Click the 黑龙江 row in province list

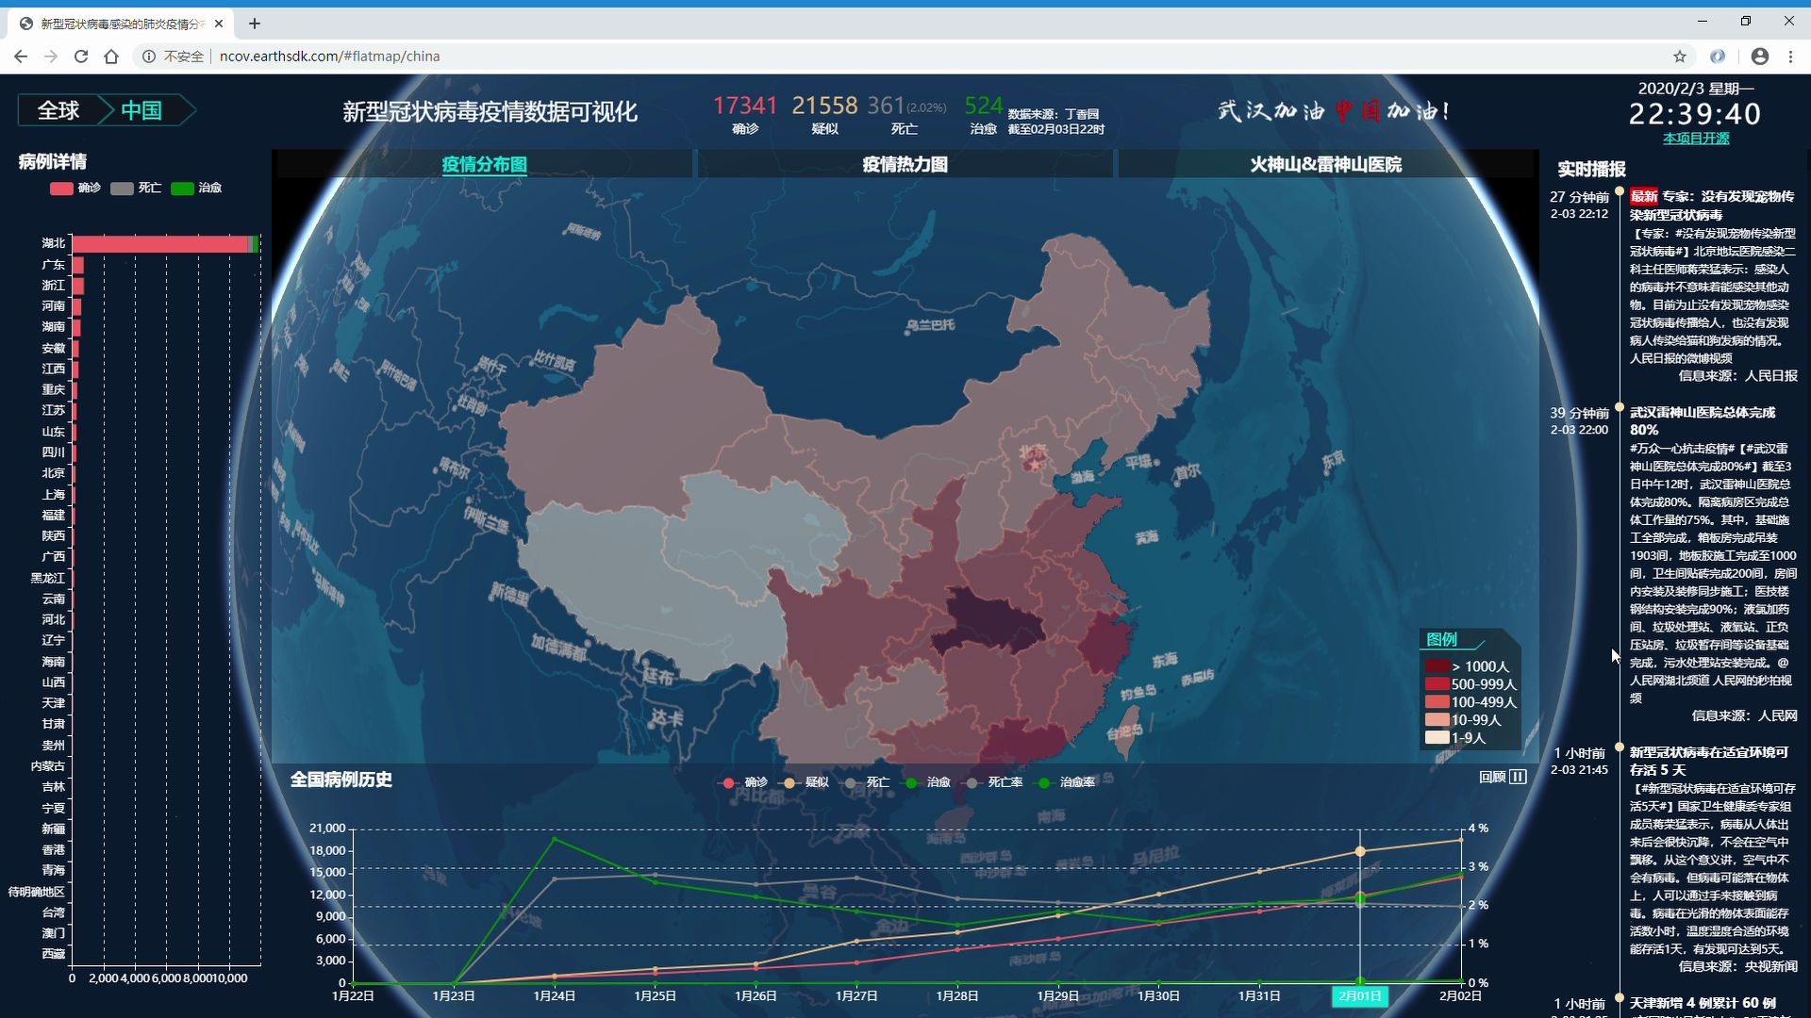[x=47, y=578]
